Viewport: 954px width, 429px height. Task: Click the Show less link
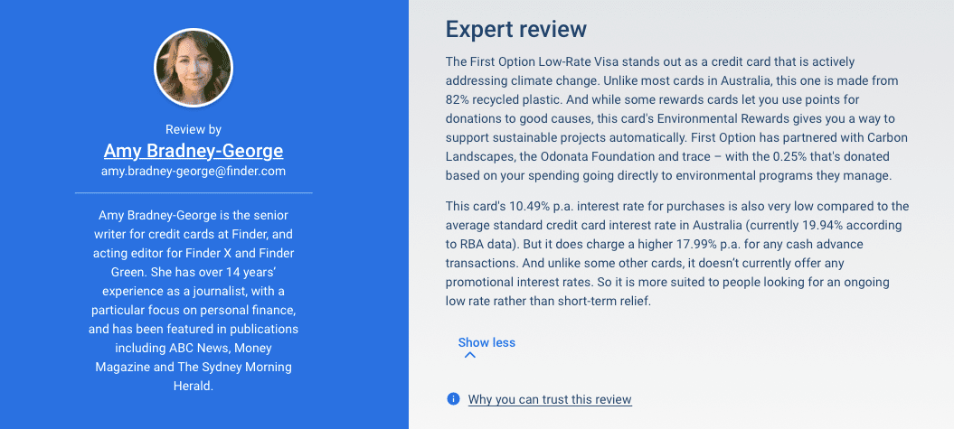(486, 342)
